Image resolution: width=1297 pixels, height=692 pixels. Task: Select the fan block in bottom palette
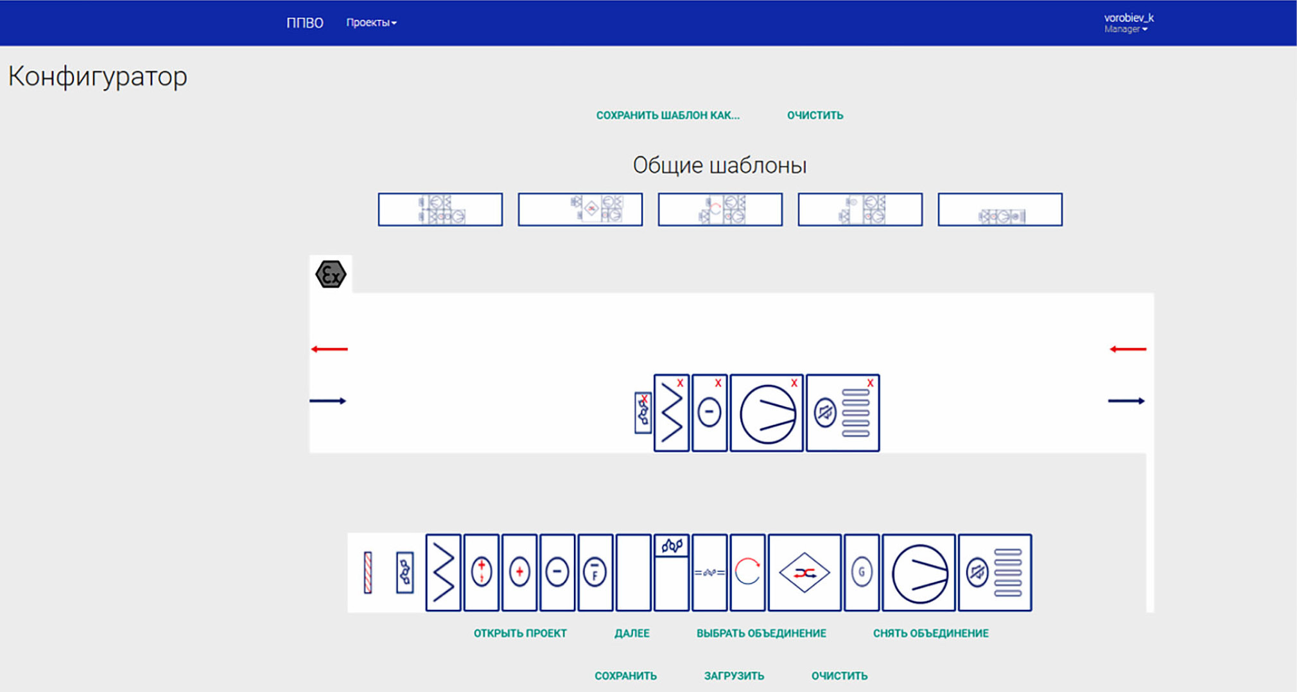pyautogui.click(x=919, y=573)
